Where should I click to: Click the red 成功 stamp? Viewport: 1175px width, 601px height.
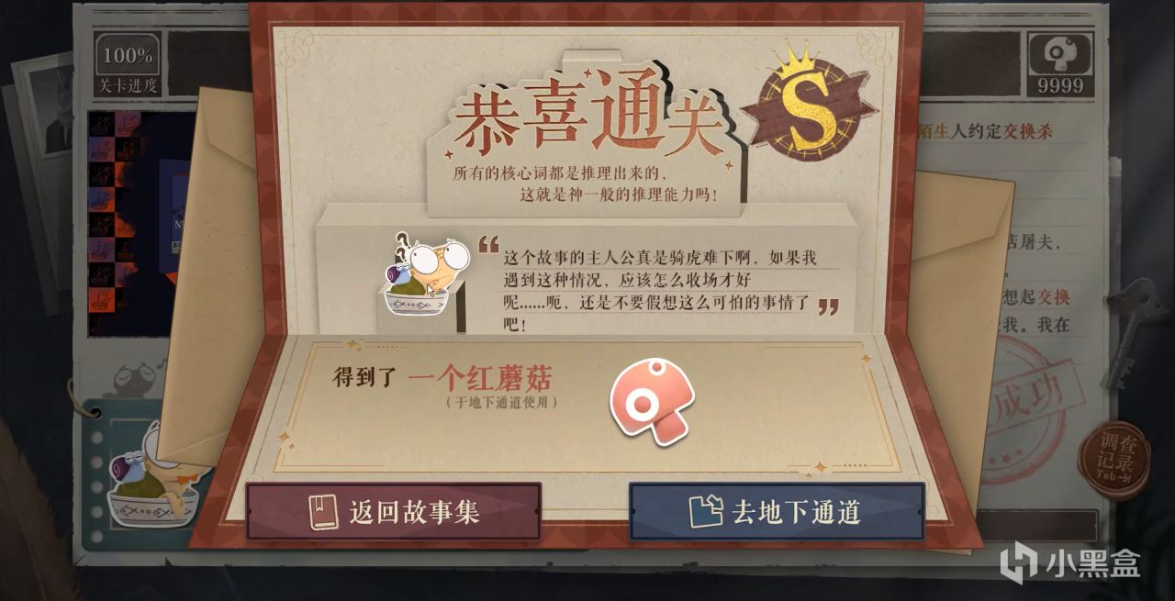point(1033,404)
